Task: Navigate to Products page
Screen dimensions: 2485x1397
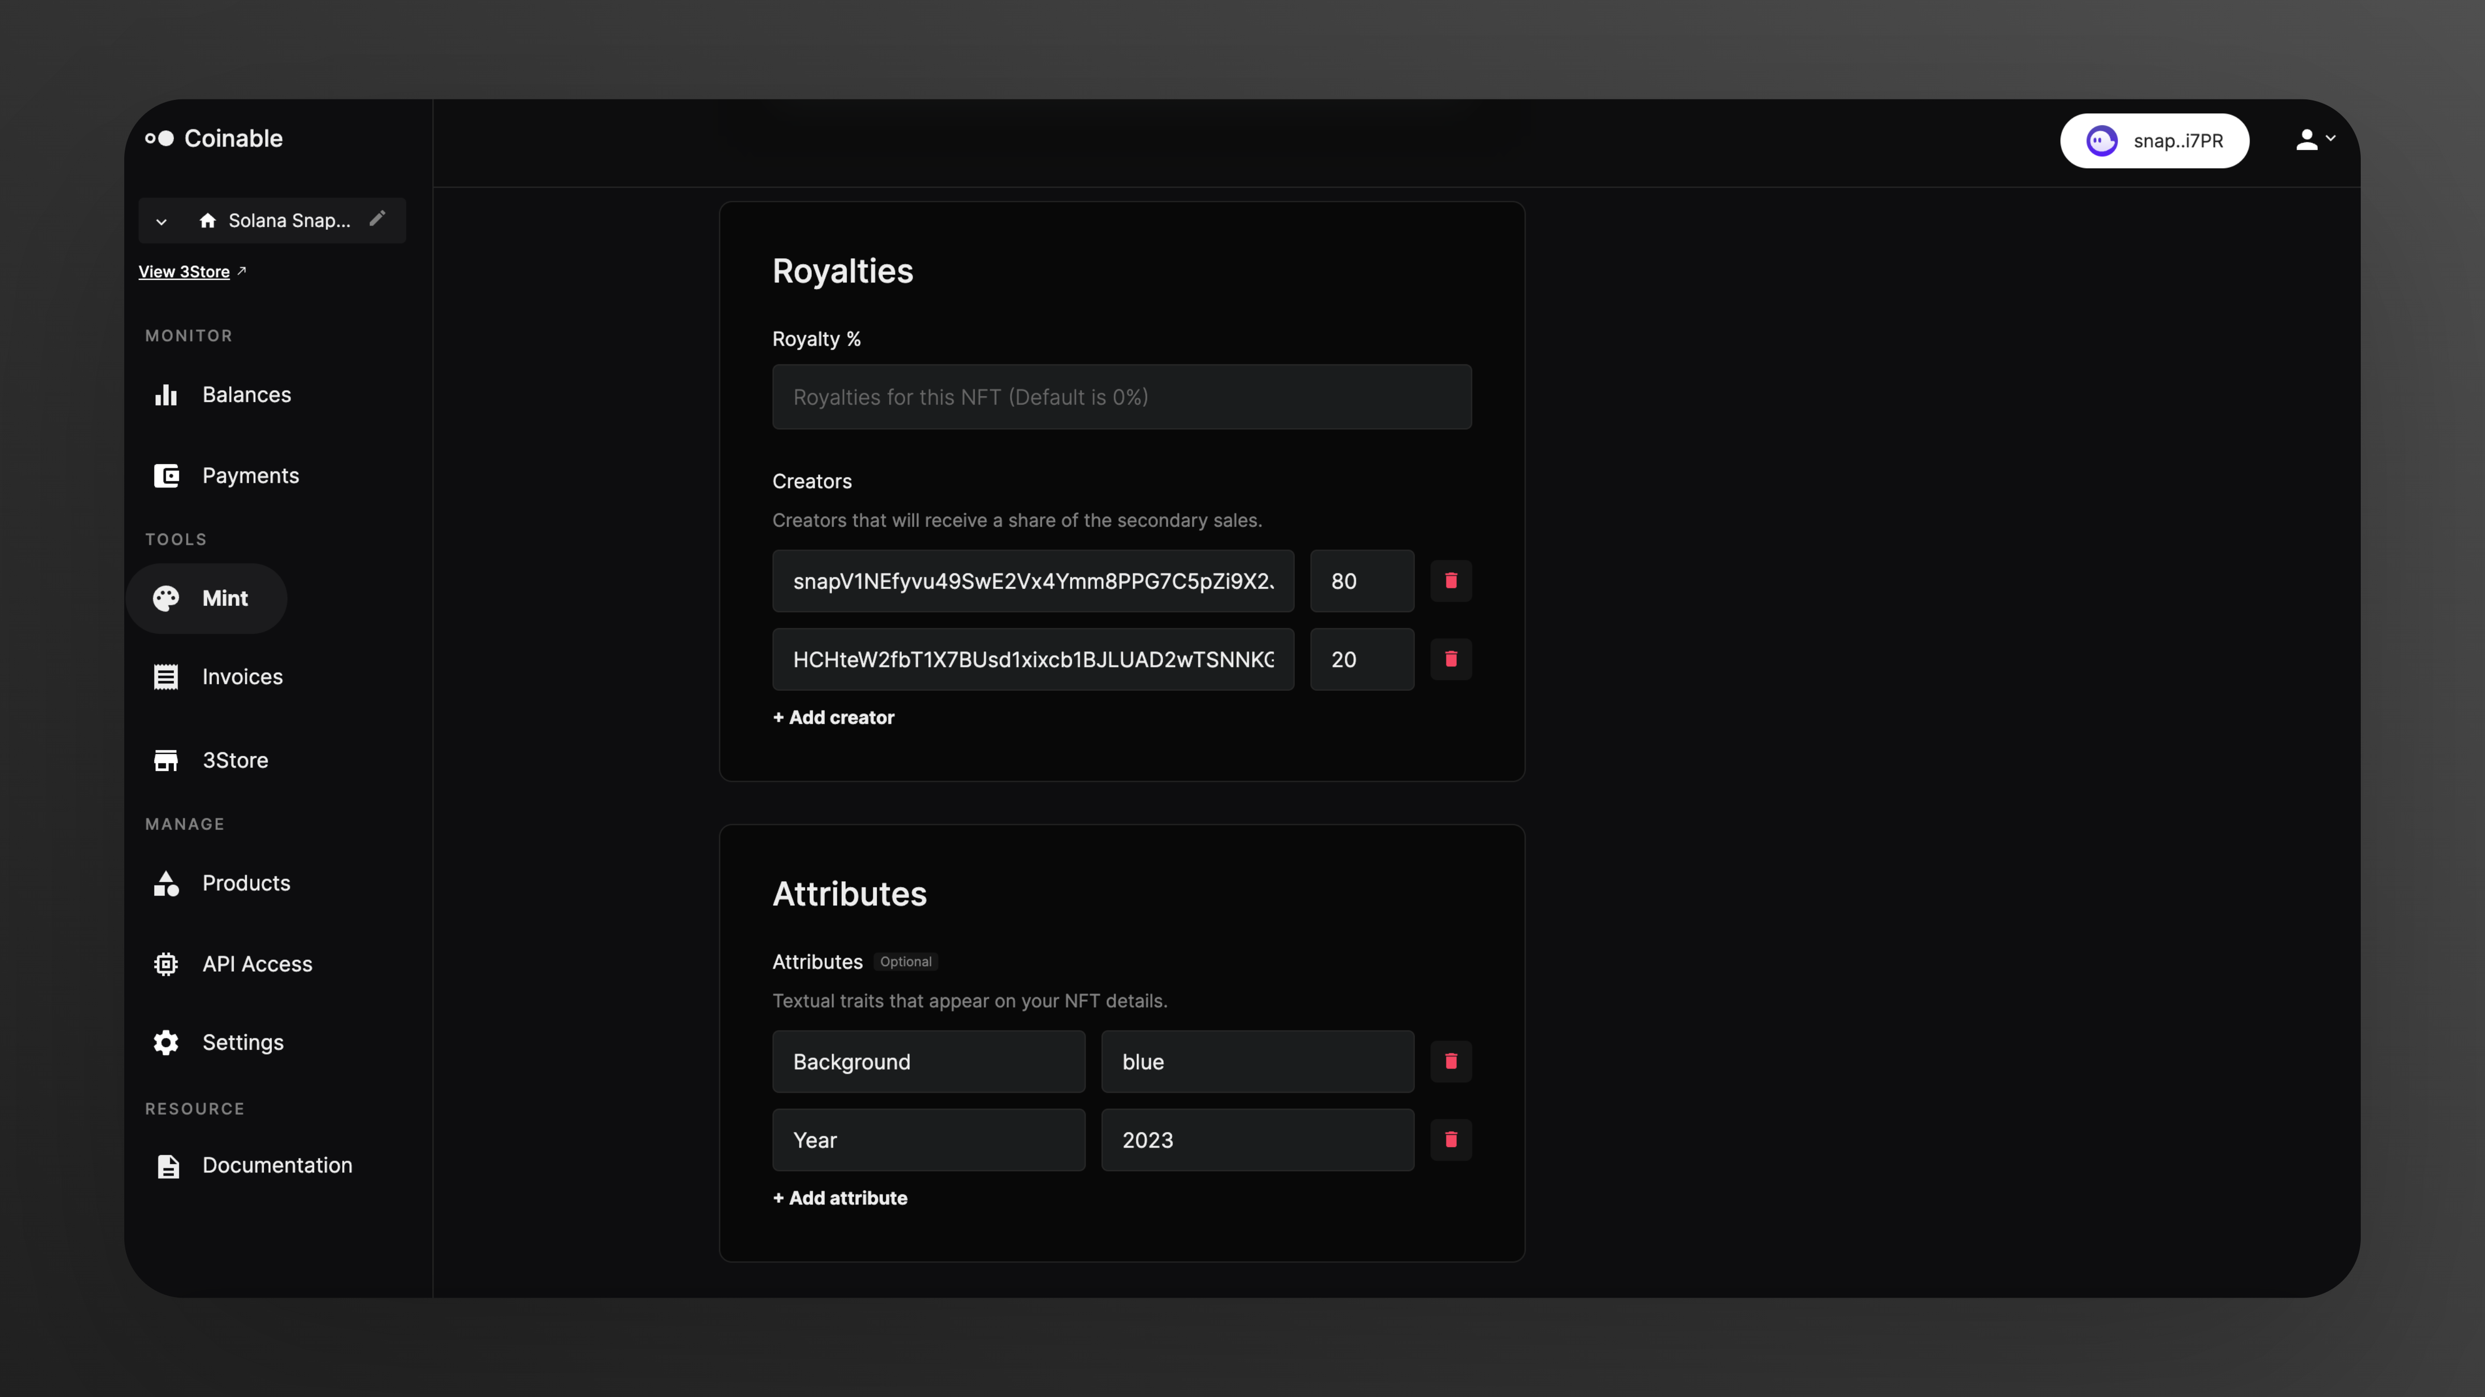Action: click(246, 883)
